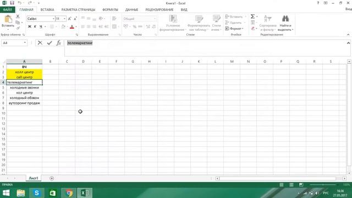This screenshot has height=198, width=352.
Task: Click Format as Table (Форматировать как таблицу)
Action: click(x=199, y=23)
